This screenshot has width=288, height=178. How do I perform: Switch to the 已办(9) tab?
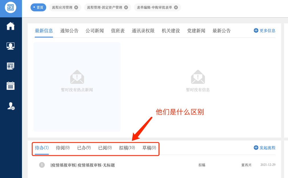(x=84, y=148)
